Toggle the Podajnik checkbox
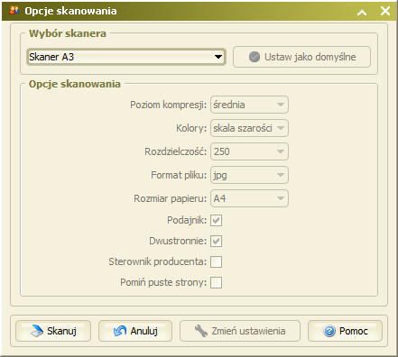The height and width of the screenshot is (357, 398). (x=217, y=220)
